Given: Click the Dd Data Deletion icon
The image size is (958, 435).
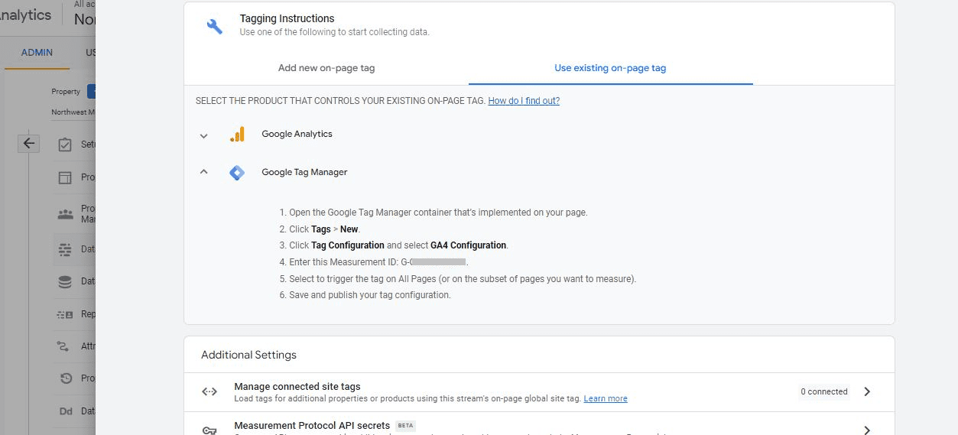Looking at the screenshot, I should tap(66, 411).
